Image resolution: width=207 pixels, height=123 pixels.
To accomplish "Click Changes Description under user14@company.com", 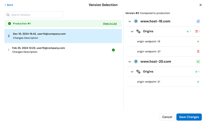I will (25, 38).
